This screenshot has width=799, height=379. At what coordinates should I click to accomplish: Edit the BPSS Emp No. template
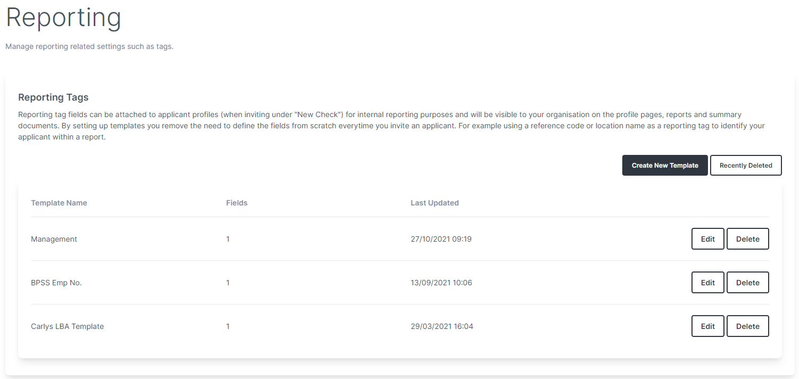708,283
